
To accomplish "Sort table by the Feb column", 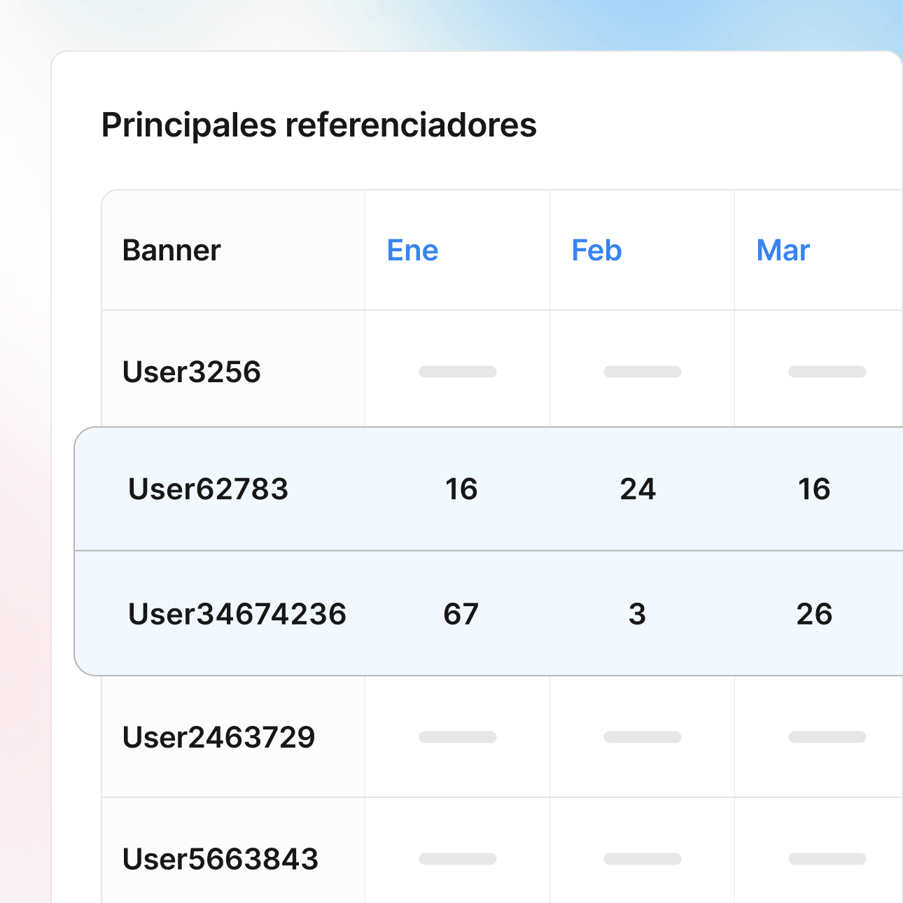I will (x=596, y=250).
